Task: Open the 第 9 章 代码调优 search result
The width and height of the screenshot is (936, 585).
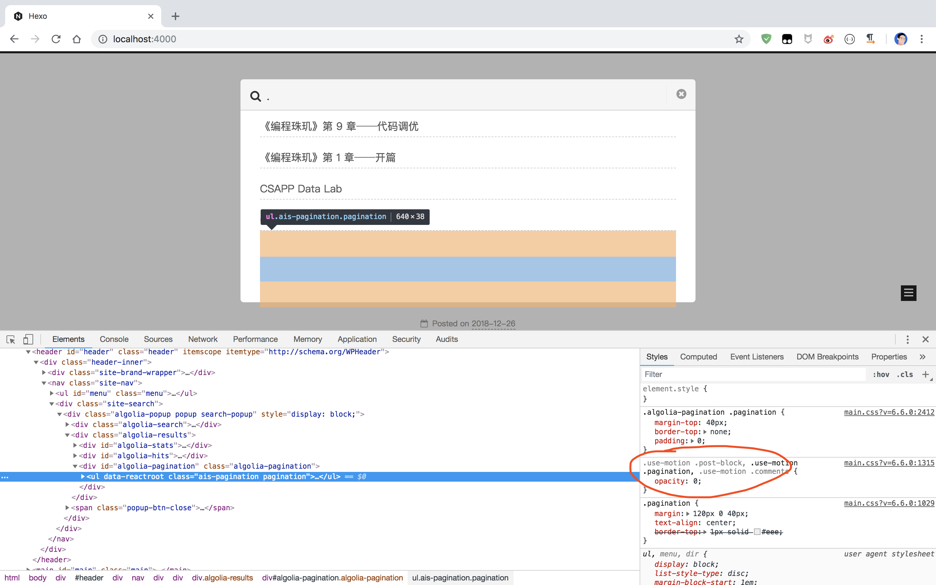Action: 341,126
